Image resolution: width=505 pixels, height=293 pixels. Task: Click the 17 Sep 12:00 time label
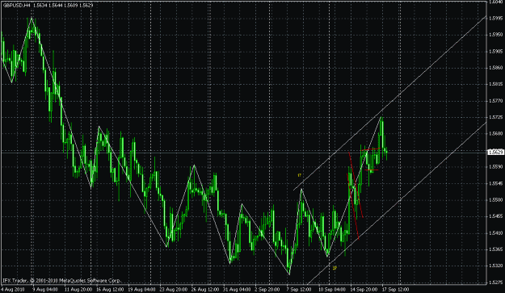click(396, 289)
